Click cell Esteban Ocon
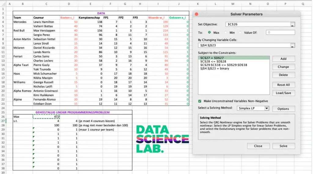 click(x=46, y=104)
